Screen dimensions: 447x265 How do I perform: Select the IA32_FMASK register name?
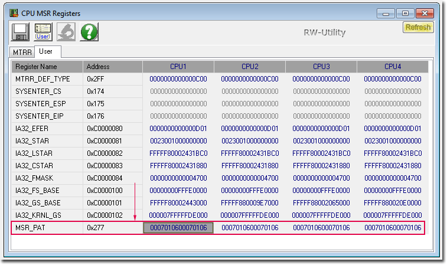pos(34,178)
